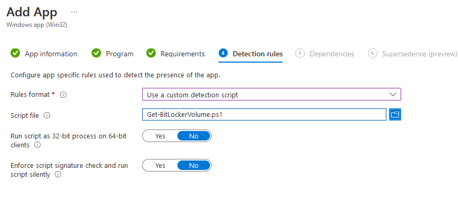Click the info icon next to Script file
Viewport: 458px width, 211px height.
[47, 115]
